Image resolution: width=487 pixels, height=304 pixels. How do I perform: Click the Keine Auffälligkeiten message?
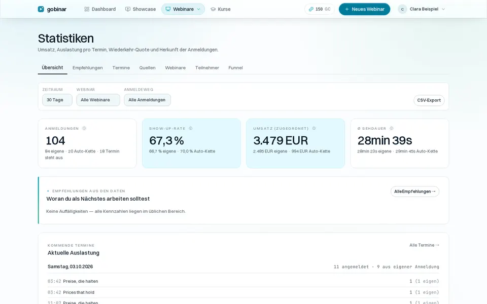(x=116, y=211)
